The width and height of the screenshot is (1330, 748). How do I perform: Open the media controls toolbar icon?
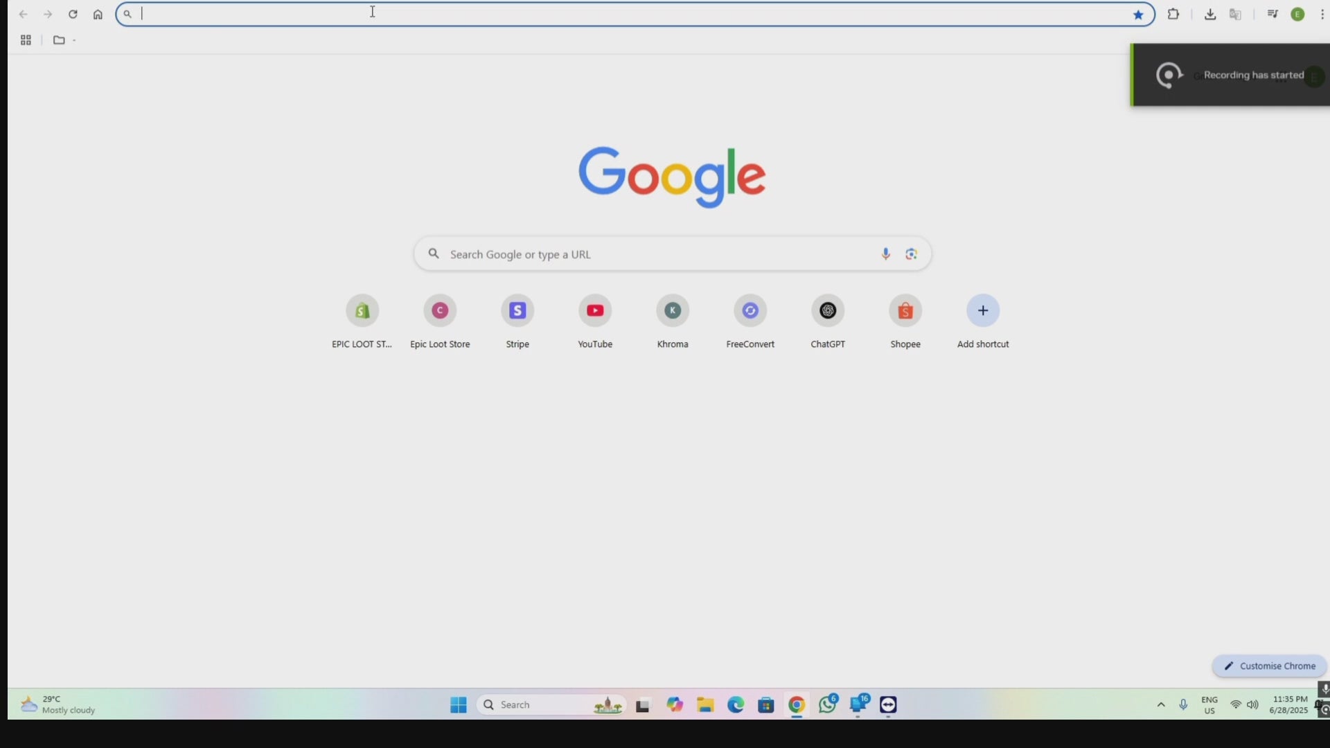[x=1273, y=14]
